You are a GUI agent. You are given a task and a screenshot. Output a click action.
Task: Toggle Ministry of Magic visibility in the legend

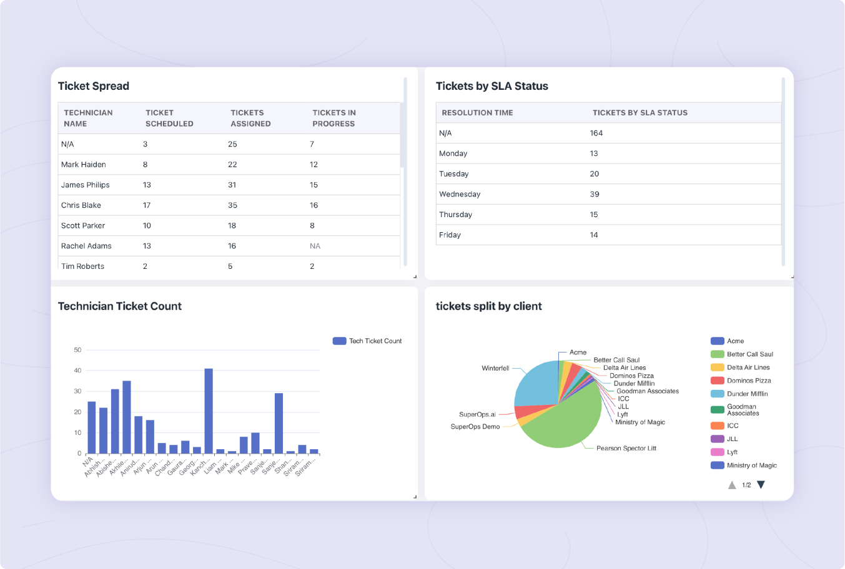click(745, 465)
